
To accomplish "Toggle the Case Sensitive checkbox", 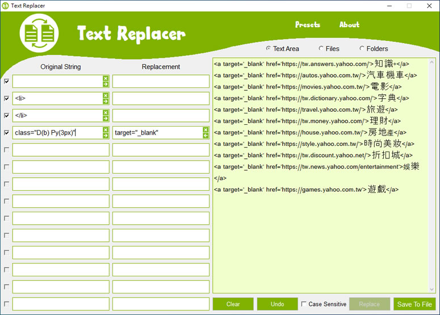I will pos(304,304).
